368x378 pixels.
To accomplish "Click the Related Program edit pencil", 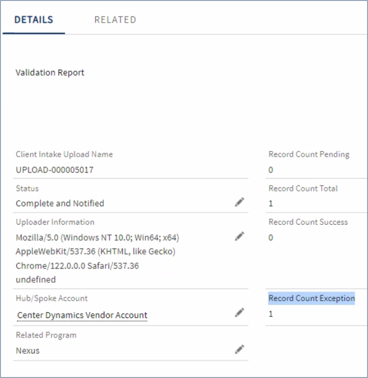I will [x=239, y=349].
